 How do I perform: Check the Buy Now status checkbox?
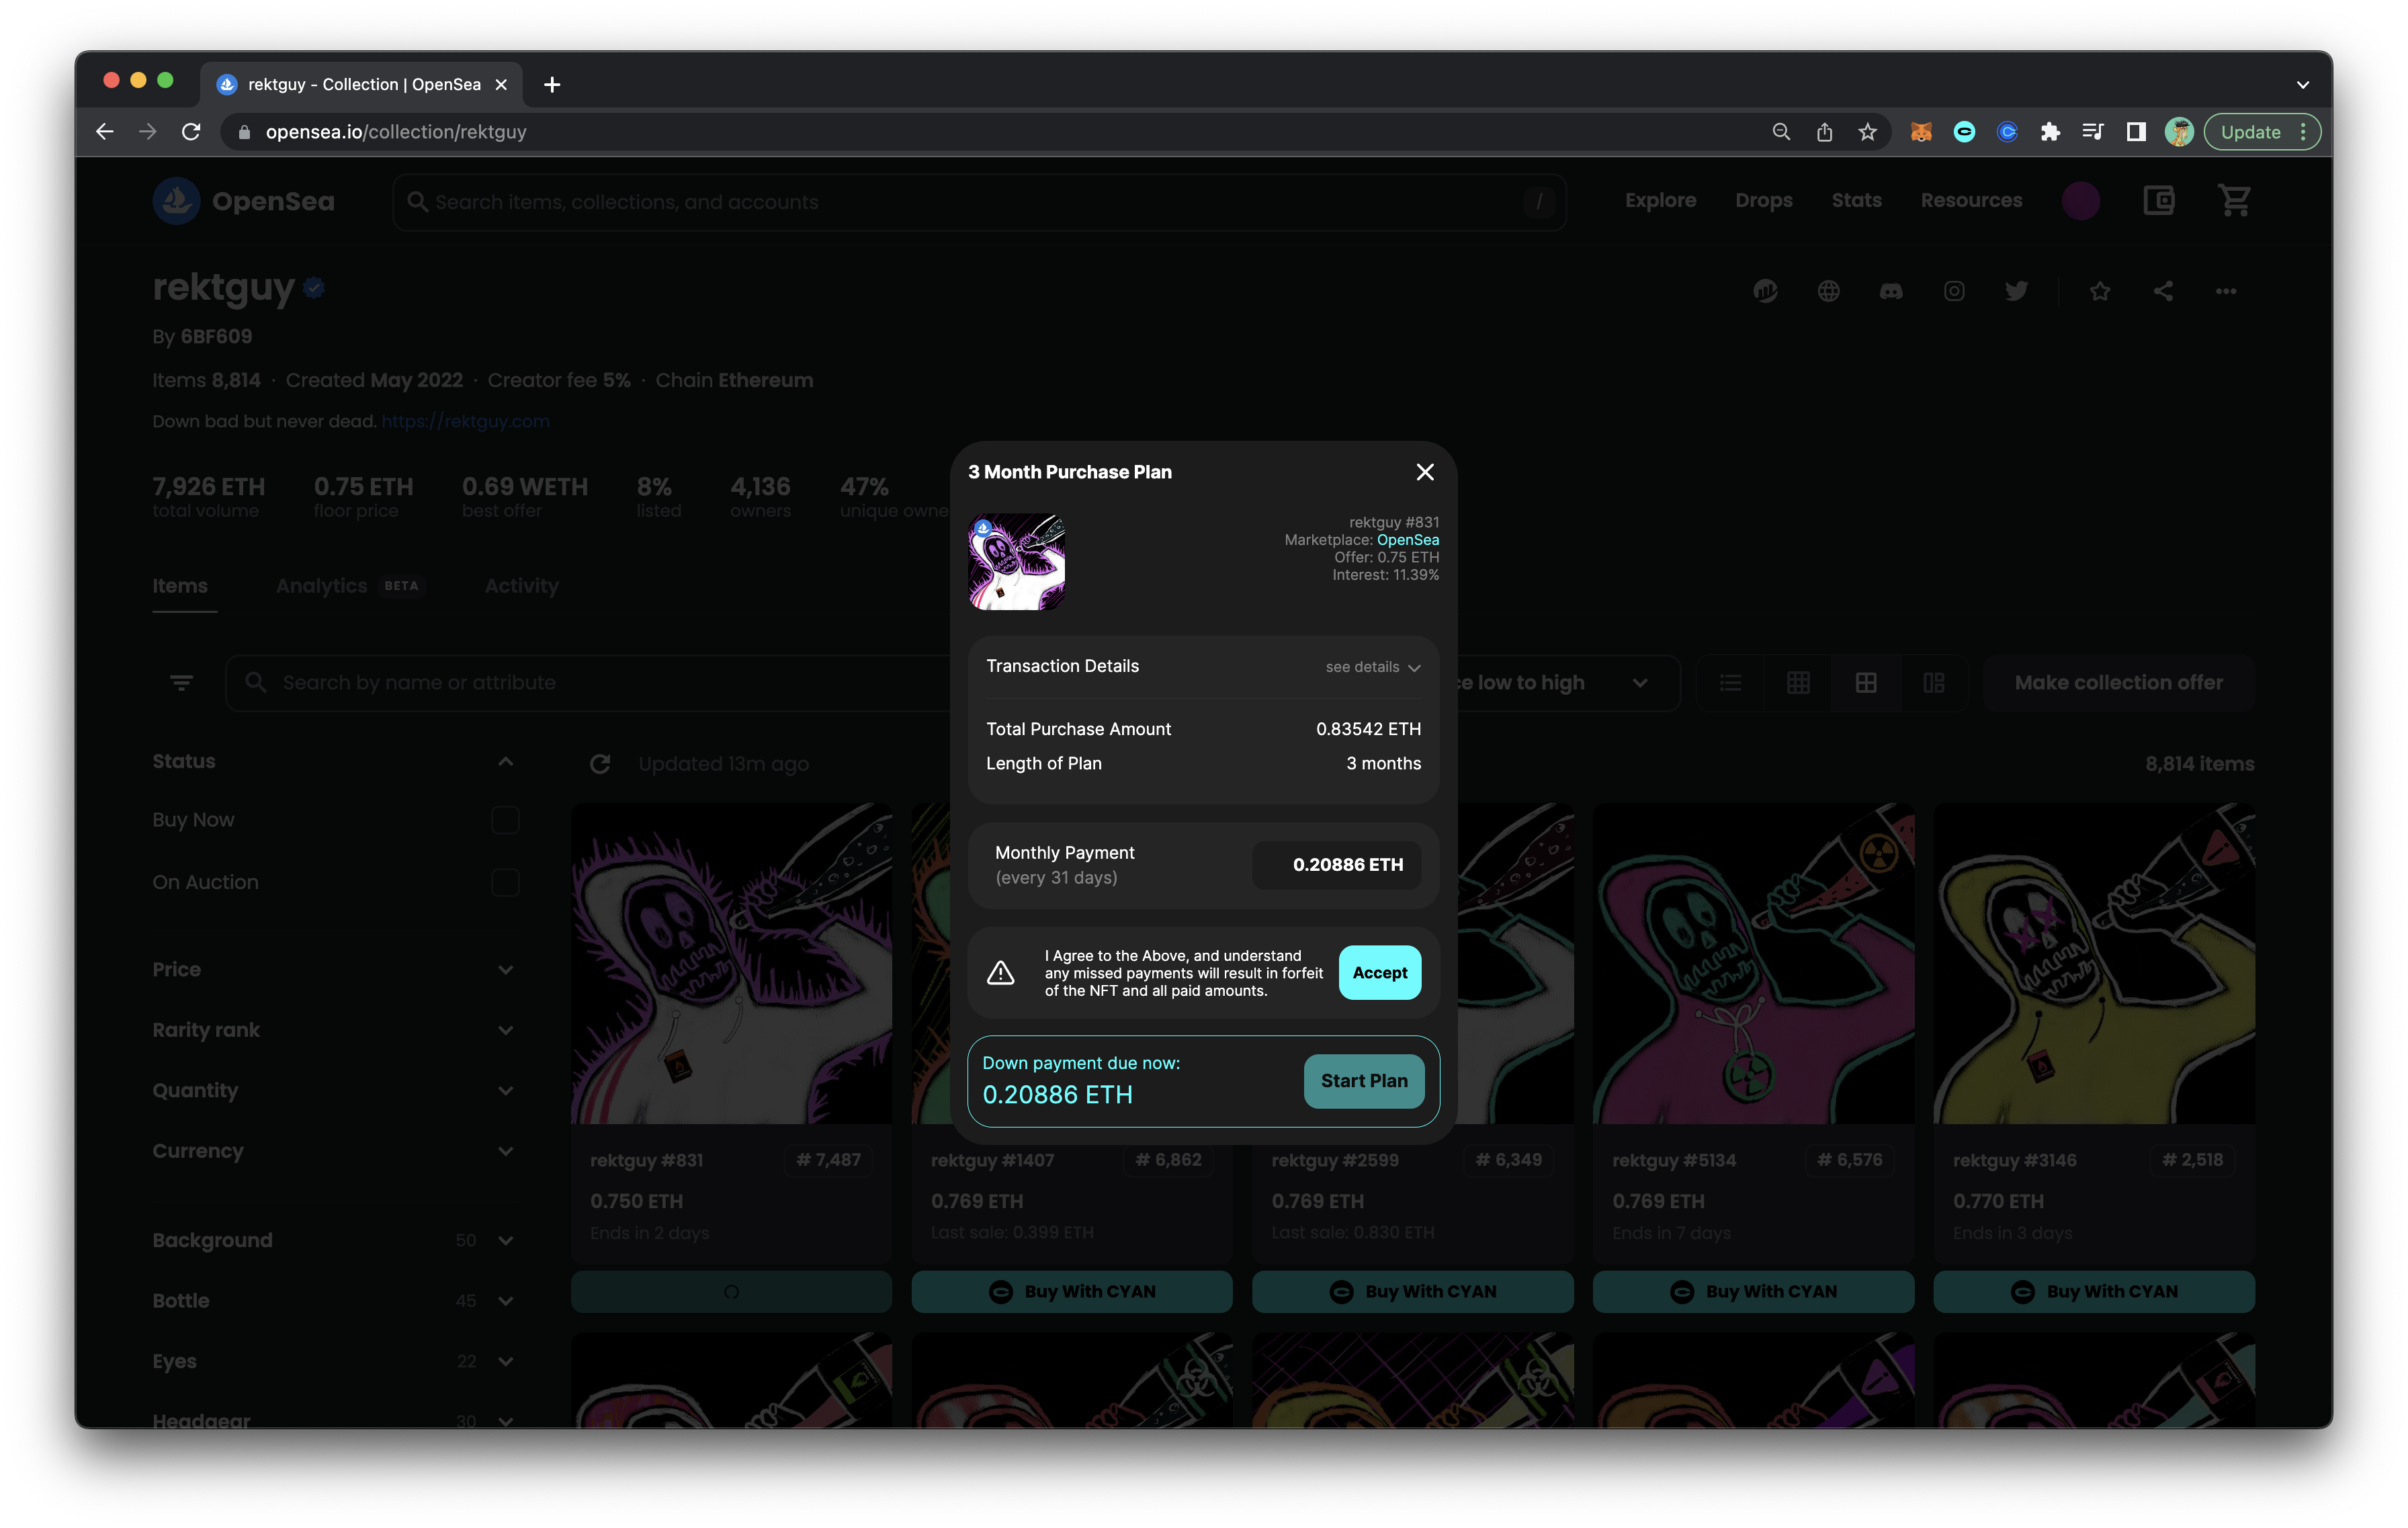pos(505,820)
